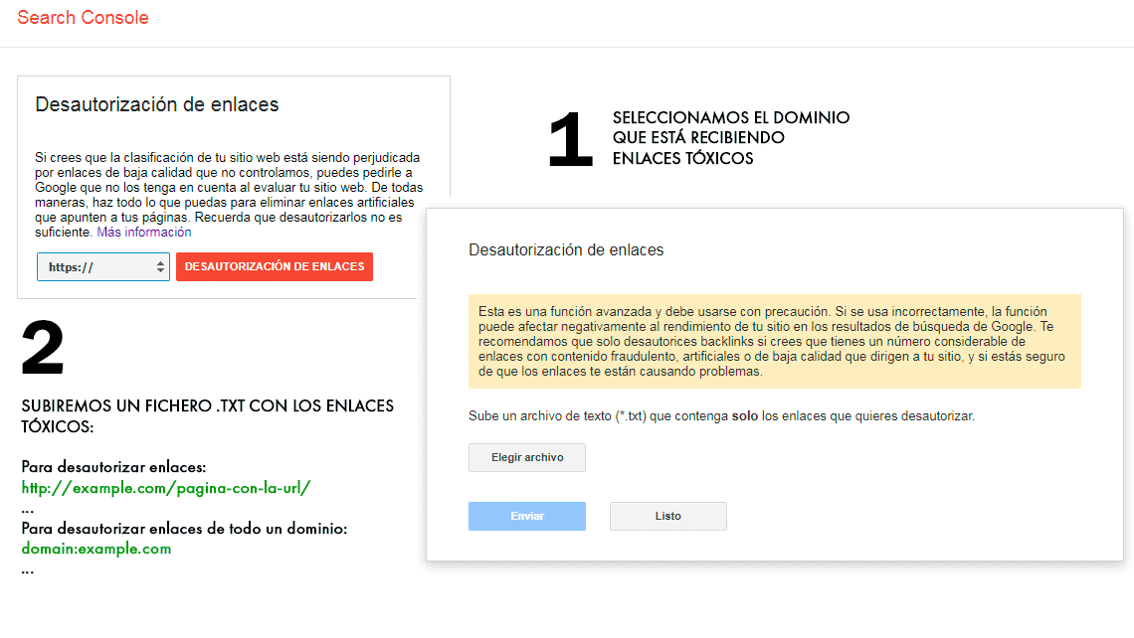Click the paragraph beginning 'Si crees que la clasificación'

(x=229, y=195)
